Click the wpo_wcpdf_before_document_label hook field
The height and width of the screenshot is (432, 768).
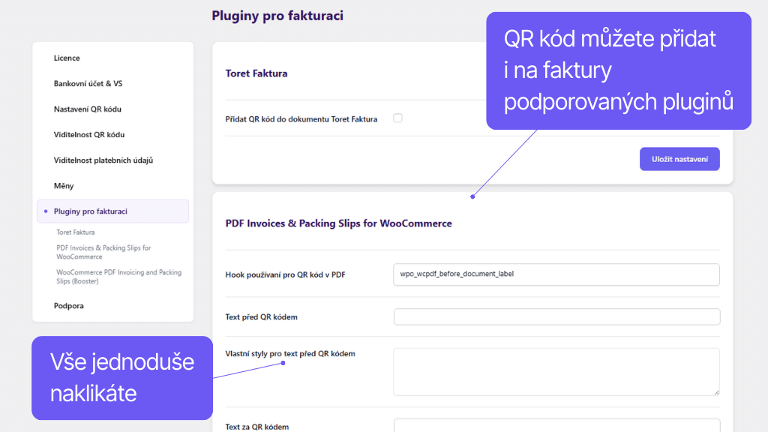[556, 274]
